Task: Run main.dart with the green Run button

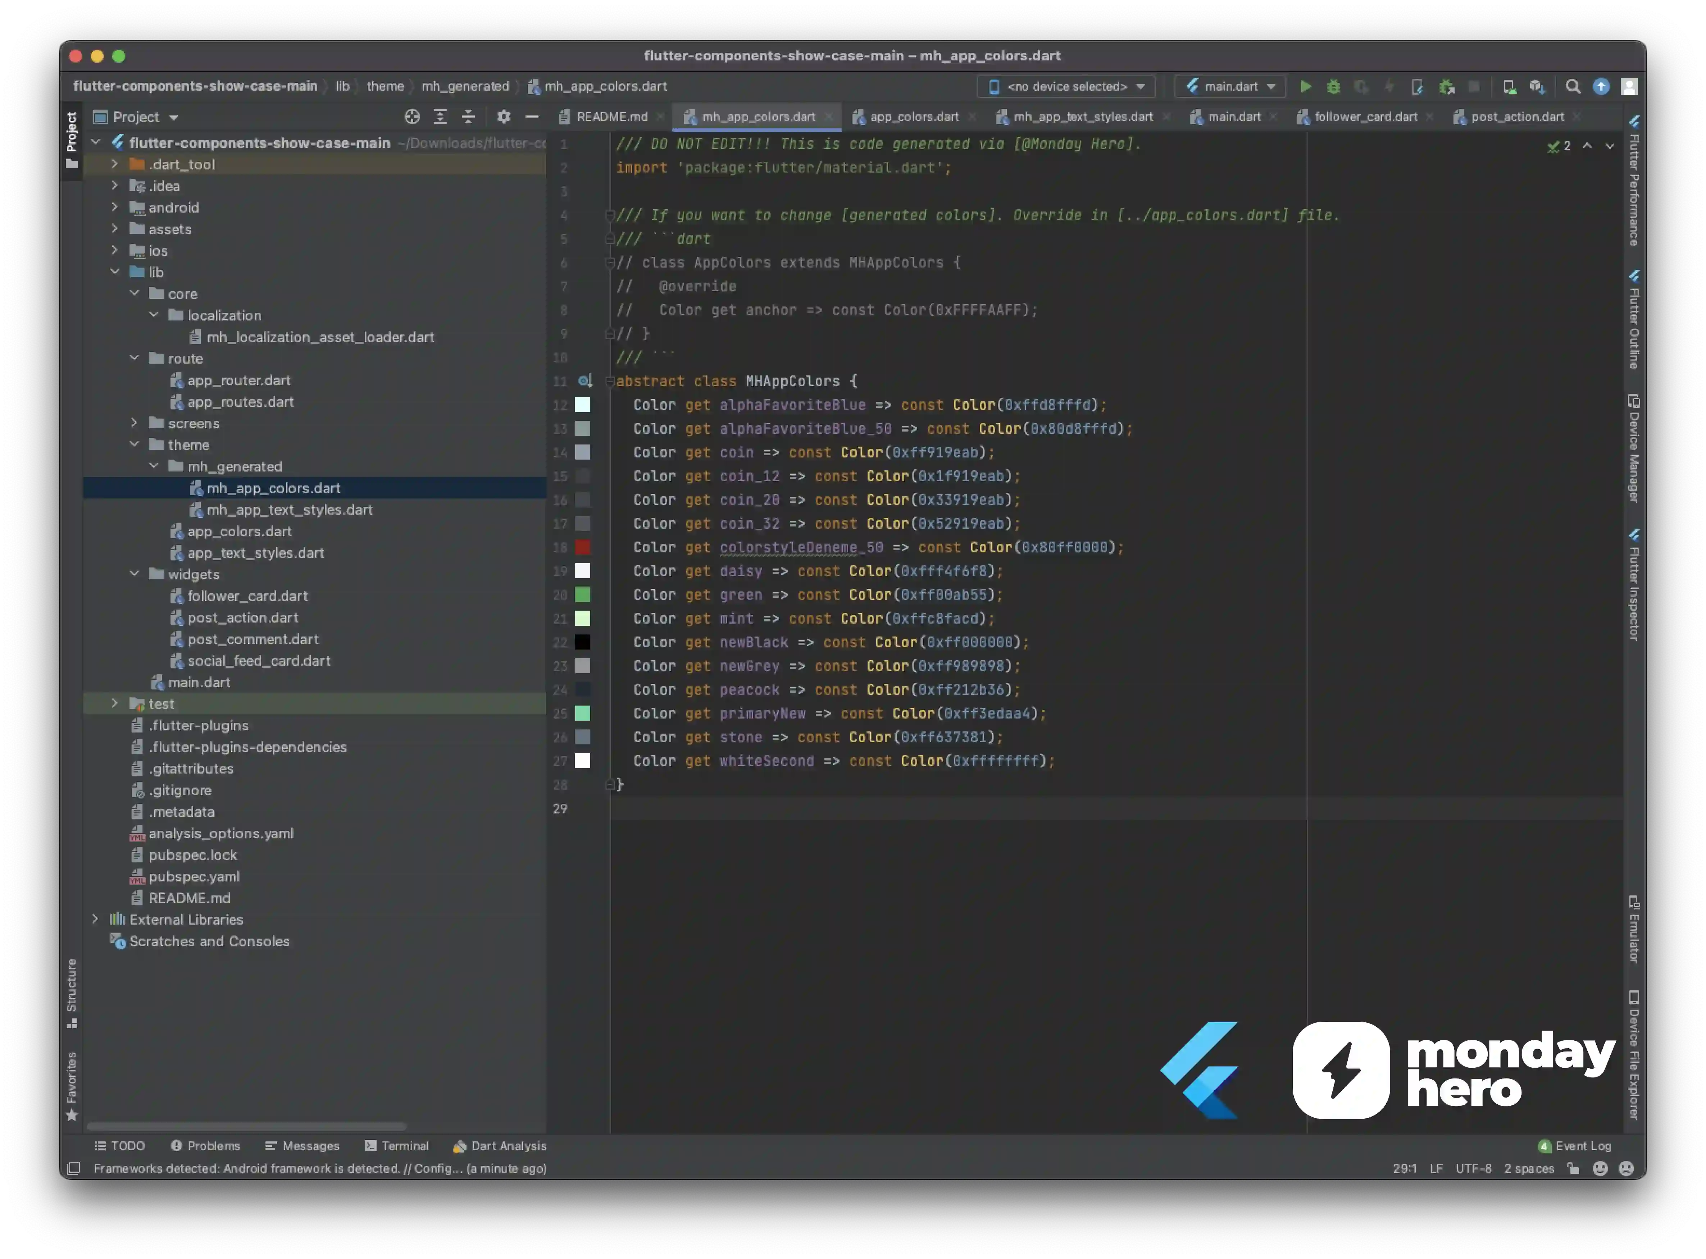Action: coord(1305,87)
